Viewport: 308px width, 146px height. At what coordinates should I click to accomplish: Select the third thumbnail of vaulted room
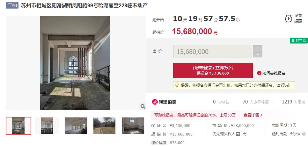click(76, 126)
